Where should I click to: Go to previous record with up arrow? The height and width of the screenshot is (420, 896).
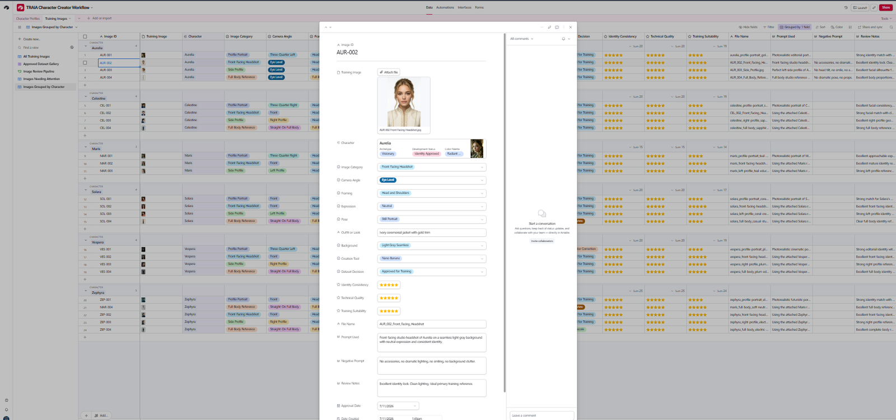click(326, 27)
